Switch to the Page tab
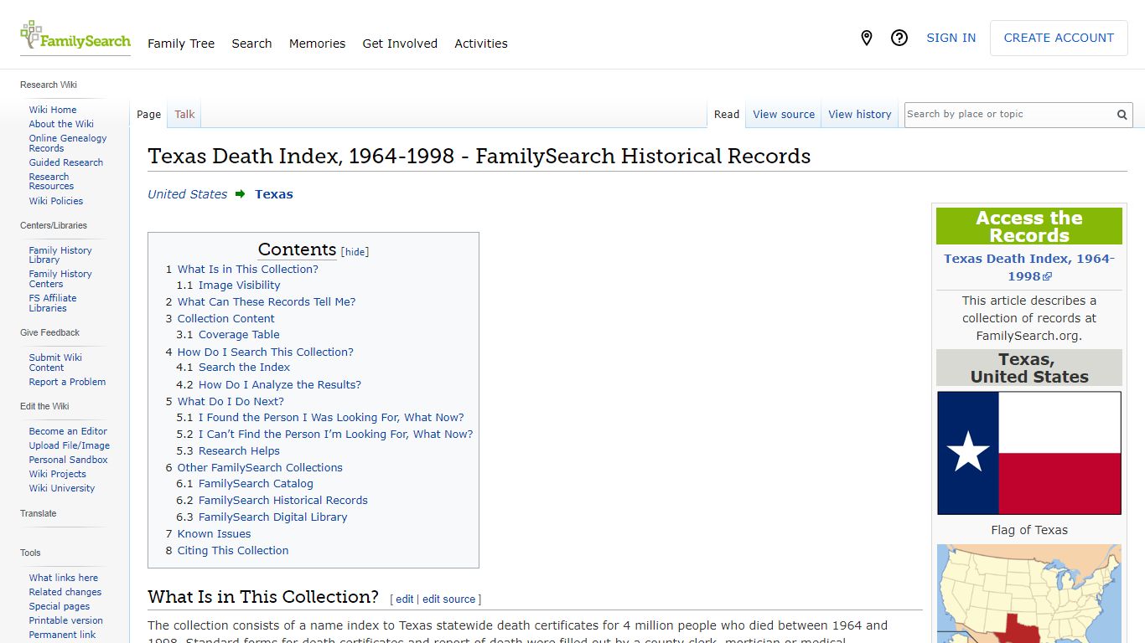 [149, 115]
